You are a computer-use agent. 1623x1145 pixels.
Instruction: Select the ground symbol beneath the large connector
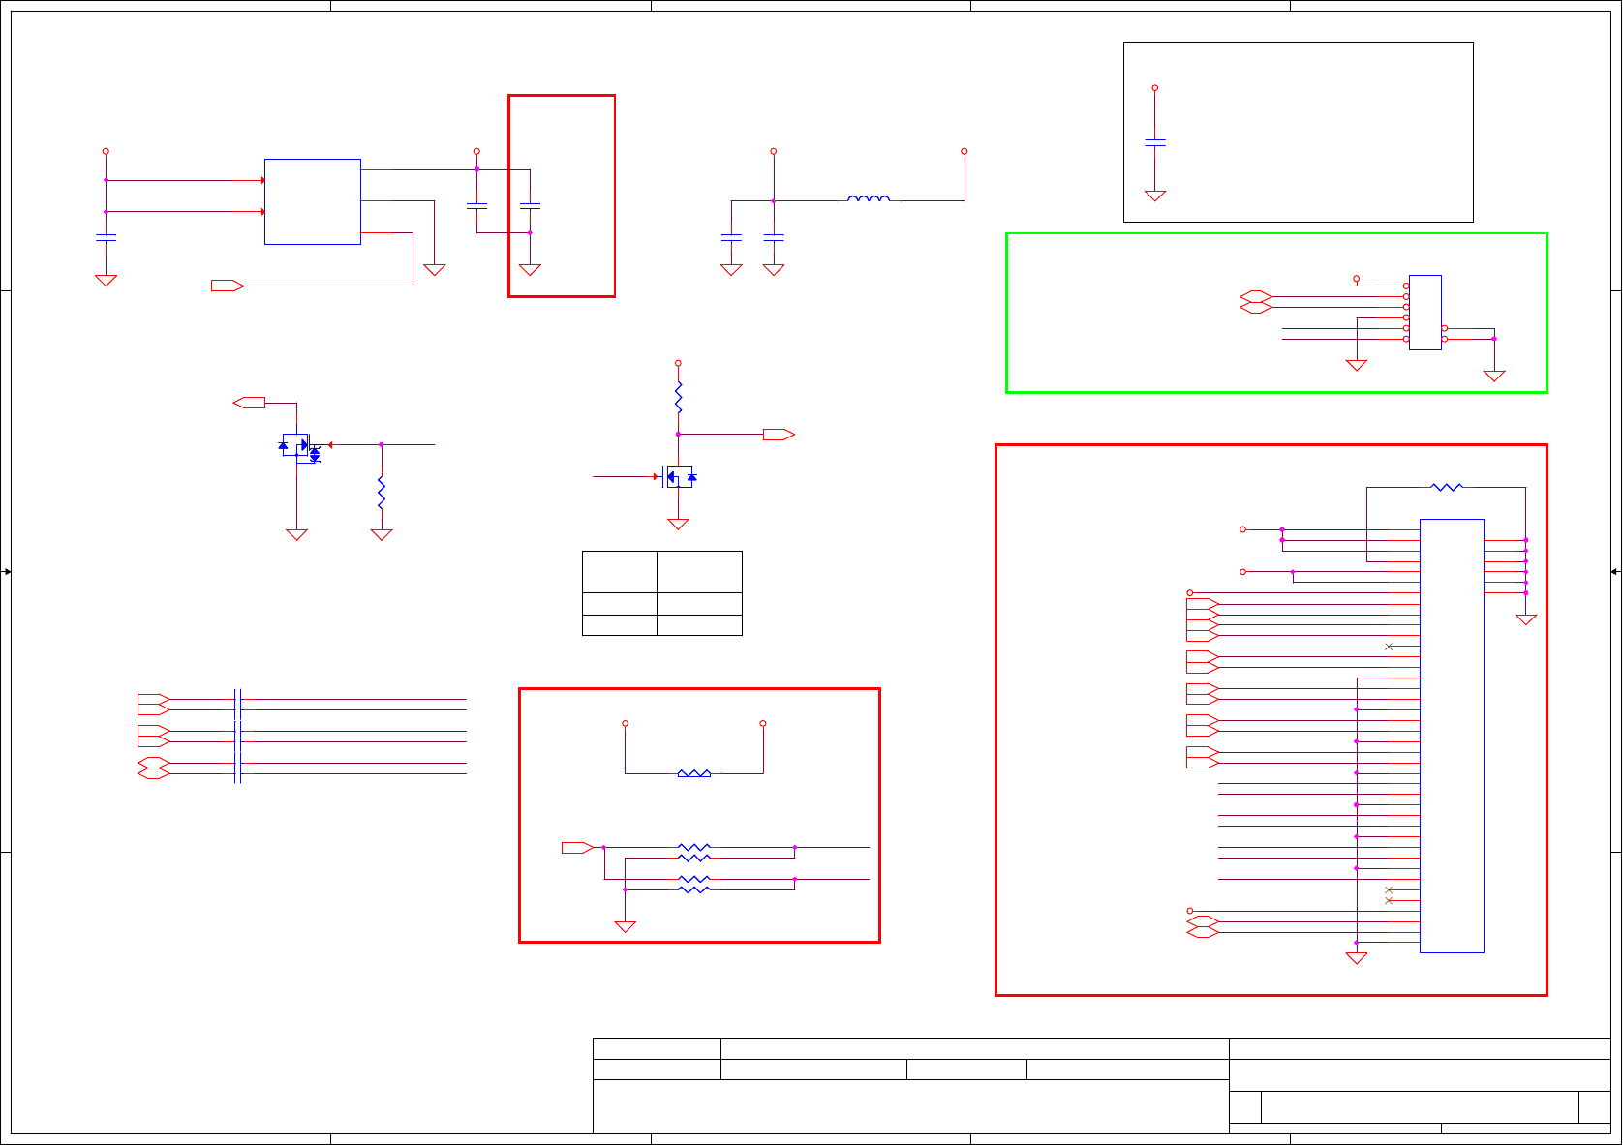[x=1357, y=958]
